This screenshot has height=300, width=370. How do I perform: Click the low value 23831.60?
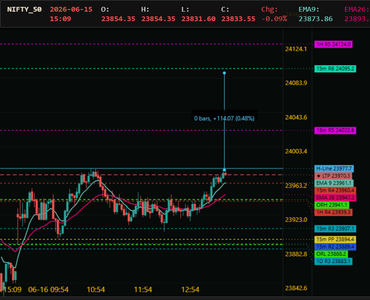coord(198,19)
